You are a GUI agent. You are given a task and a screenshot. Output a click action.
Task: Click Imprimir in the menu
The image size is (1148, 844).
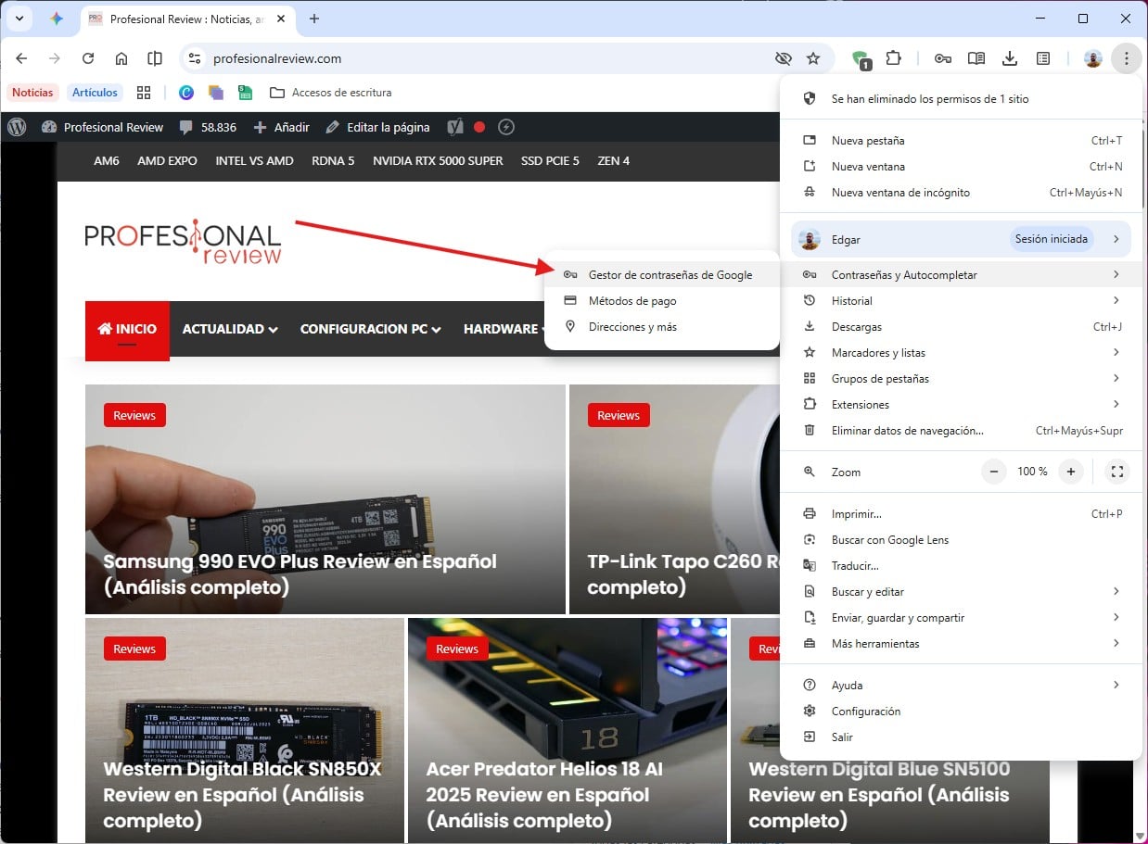(x=962, y=514)
